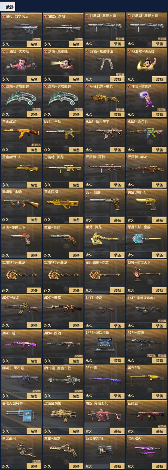
Task: Equip the 黄金RPK with 装备 button
Action: (x=159, y=396)
